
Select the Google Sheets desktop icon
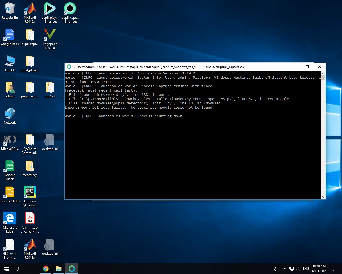[10, 170]
